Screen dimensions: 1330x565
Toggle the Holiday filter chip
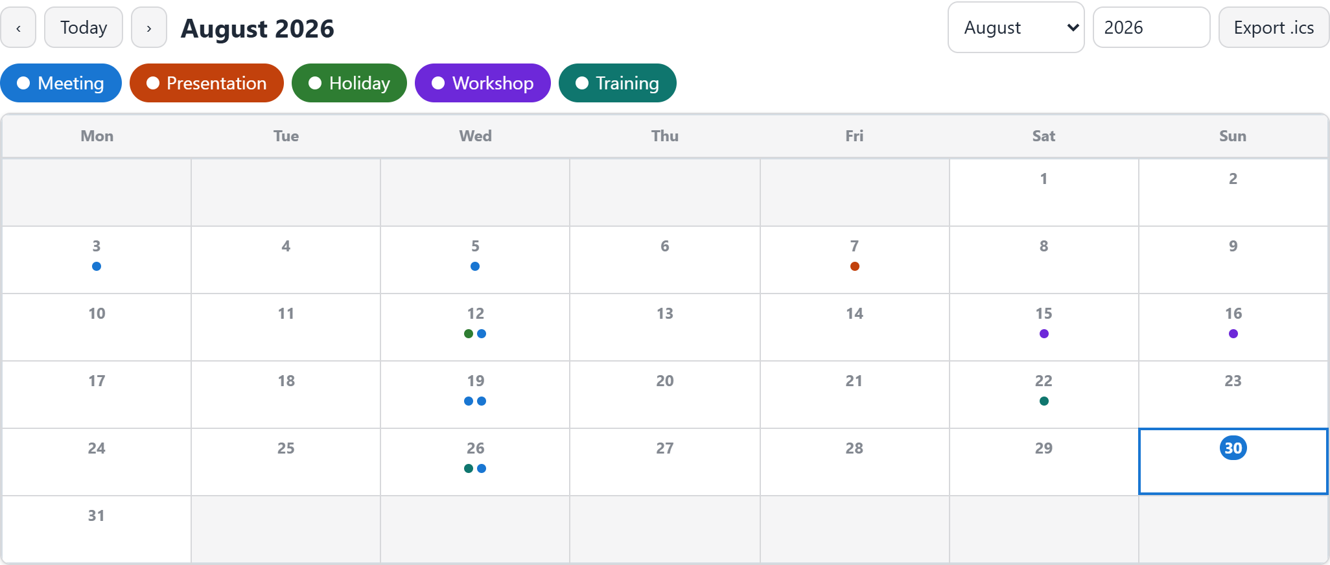349,83
